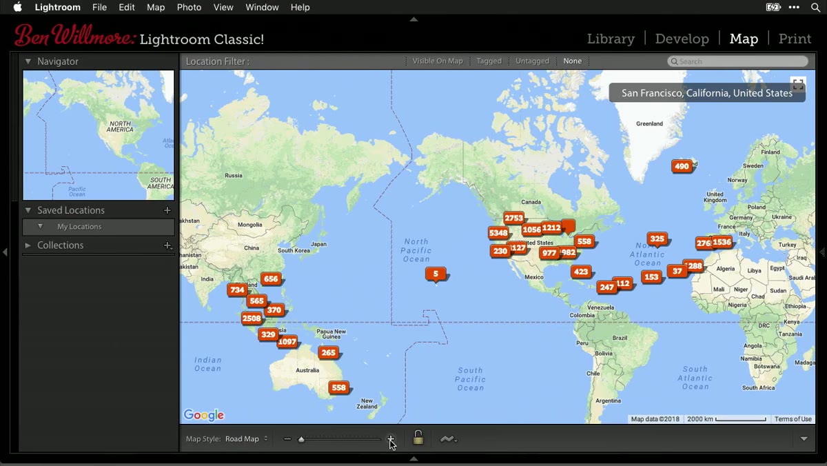Screen dimensions: 827x466
Task: Click the Navigator map preview
Action: point(99,135)
